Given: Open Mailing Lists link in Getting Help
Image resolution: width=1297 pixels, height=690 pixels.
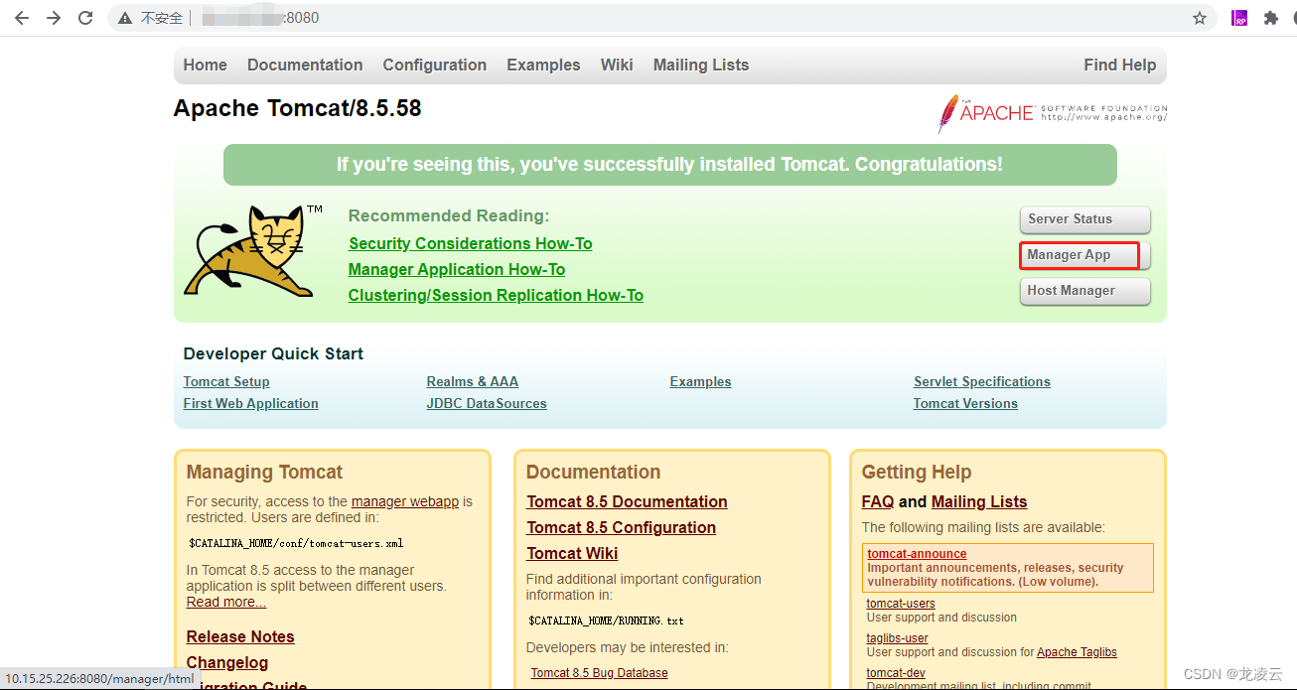Looking at the screenshot, I should (x=979, y=502).
